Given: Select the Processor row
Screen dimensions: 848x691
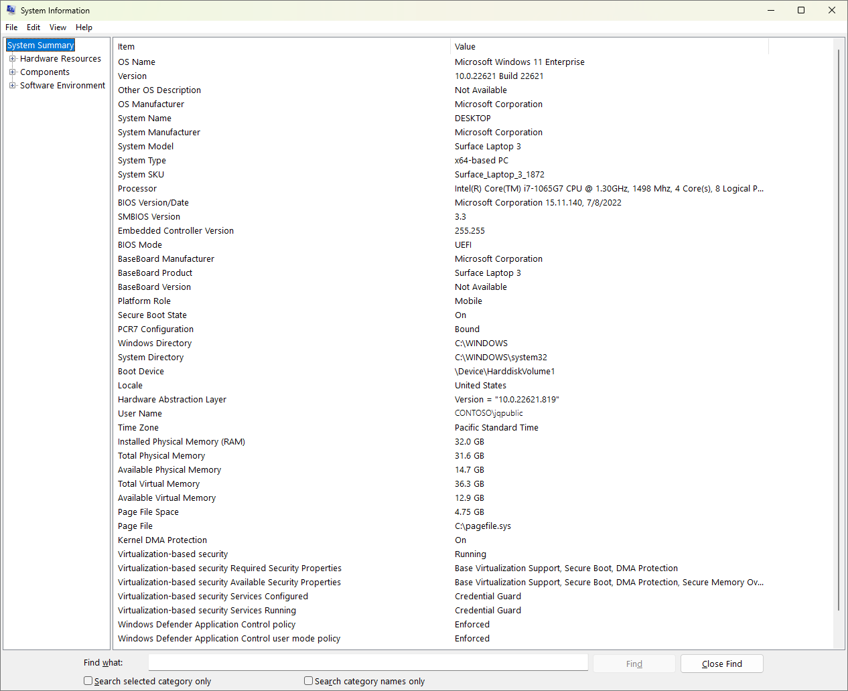Looking at the screenshot, I should (x=137, y=189).
